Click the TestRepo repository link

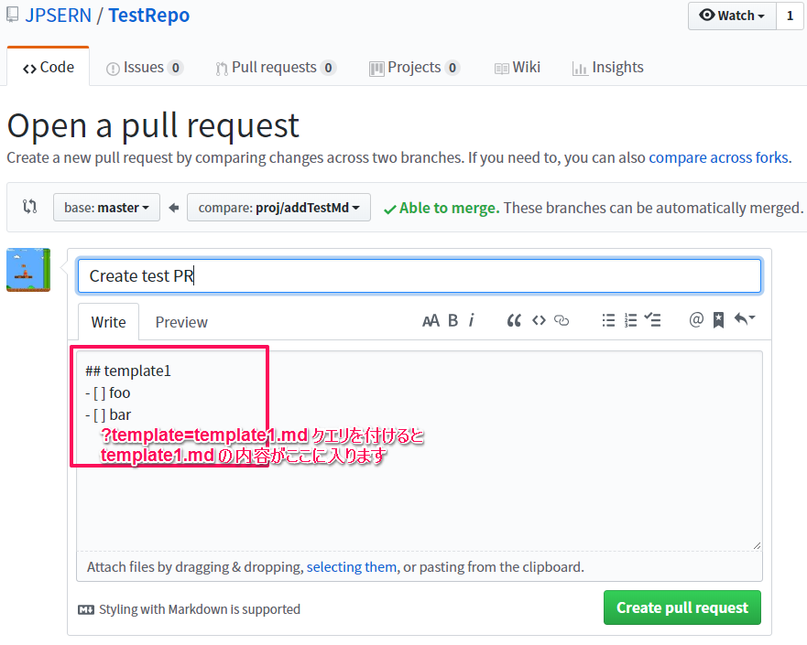[148, 16]
